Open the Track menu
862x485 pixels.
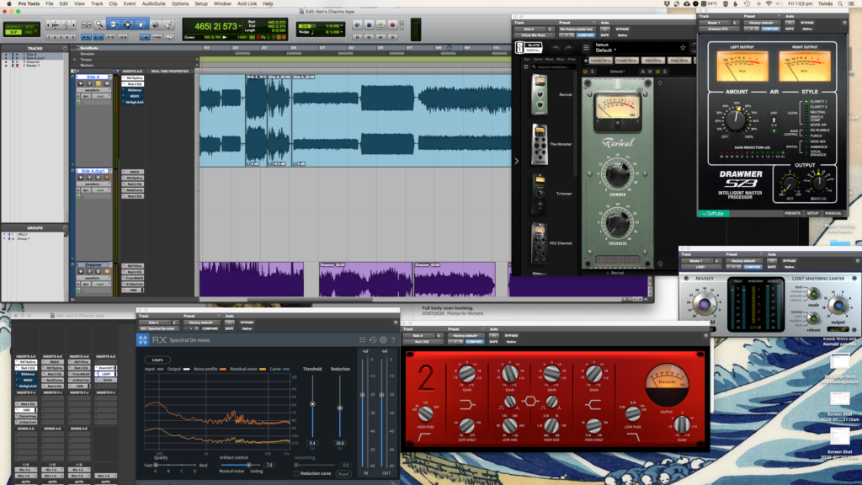97,4
